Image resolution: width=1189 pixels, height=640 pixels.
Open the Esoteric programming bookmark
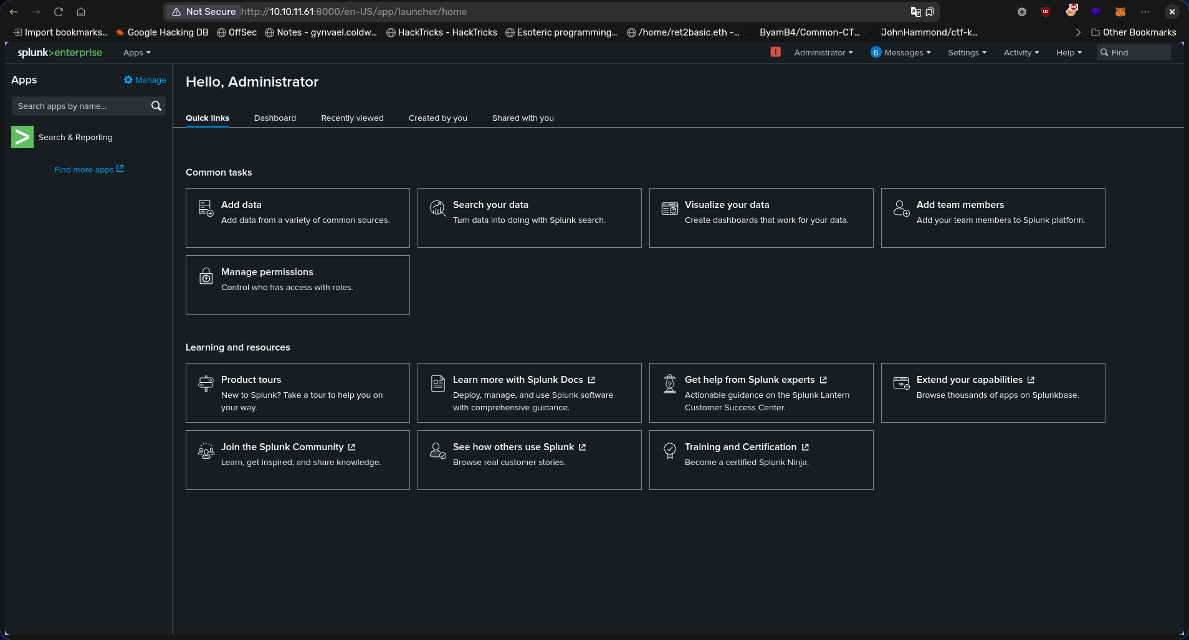coord(561,32)
